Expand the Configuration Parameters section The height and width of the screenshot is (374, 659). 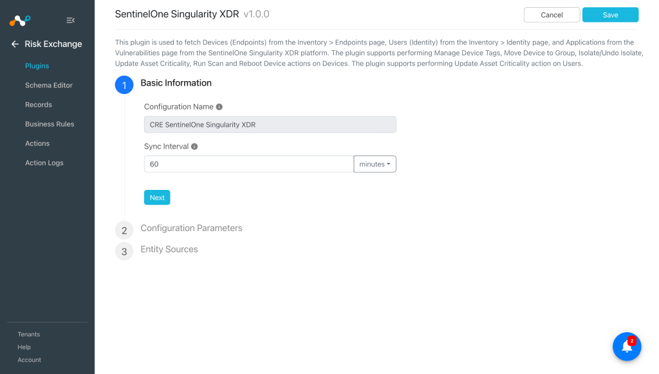coord(191,228)
